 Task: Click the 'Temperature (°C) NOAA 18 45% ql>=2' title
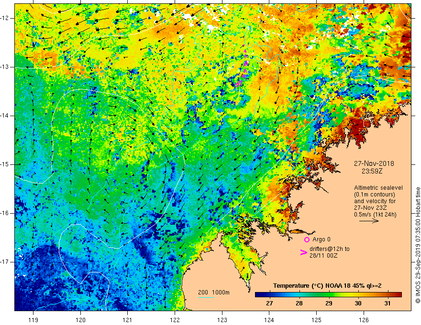[327, 286]
